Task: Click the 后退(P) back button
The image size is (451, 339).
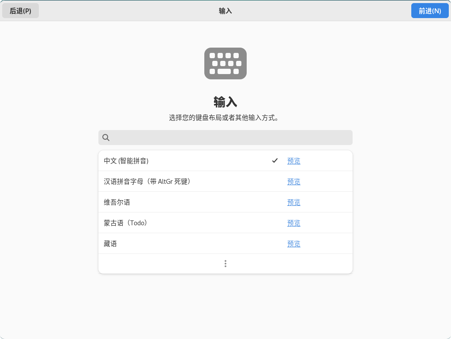Action: [20, 10]
